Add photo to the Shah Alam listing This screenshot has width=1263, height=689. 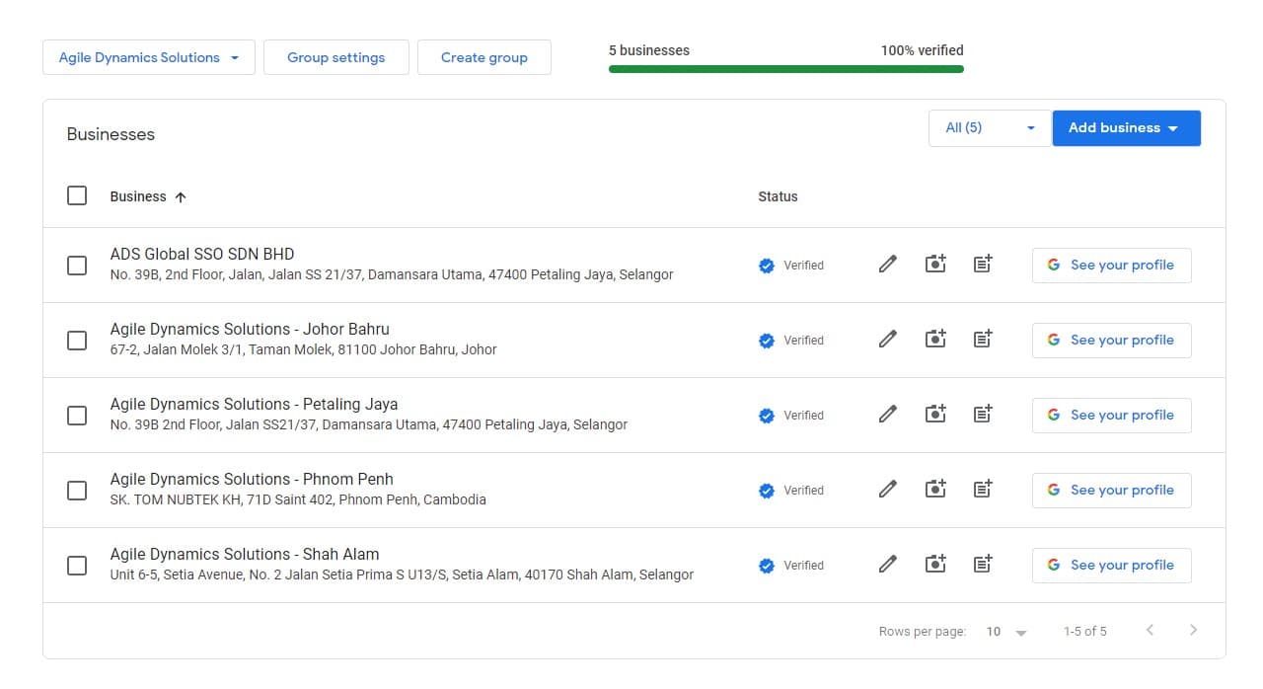coord(935,565)
